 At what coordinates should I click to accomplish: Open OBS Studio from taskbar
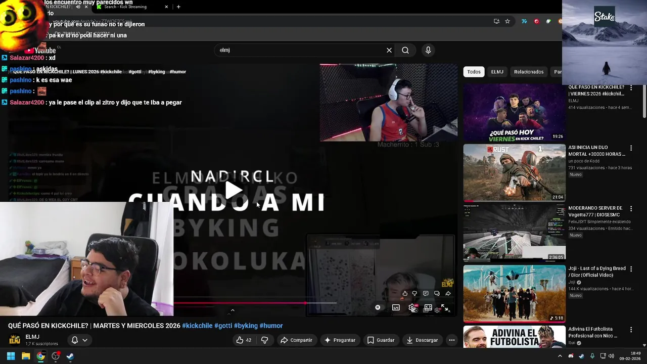pos(56,356)
